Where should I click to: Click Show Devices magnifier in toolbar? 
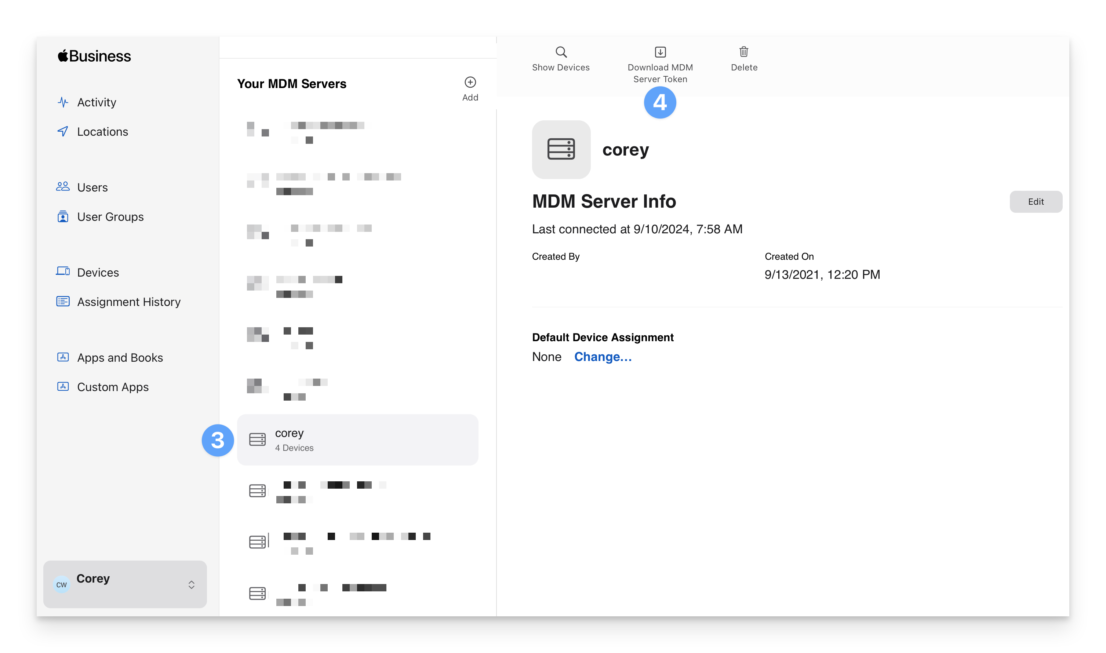click(561, 52)
